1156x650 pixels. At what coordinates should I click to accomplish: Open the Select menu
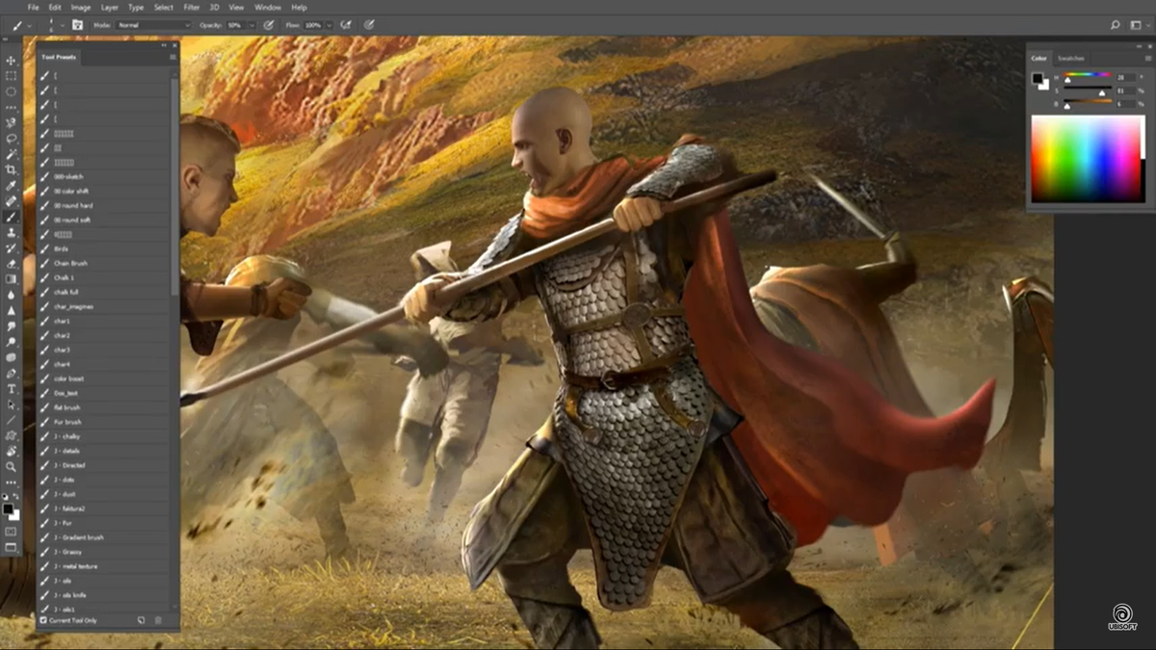point(164,7)
